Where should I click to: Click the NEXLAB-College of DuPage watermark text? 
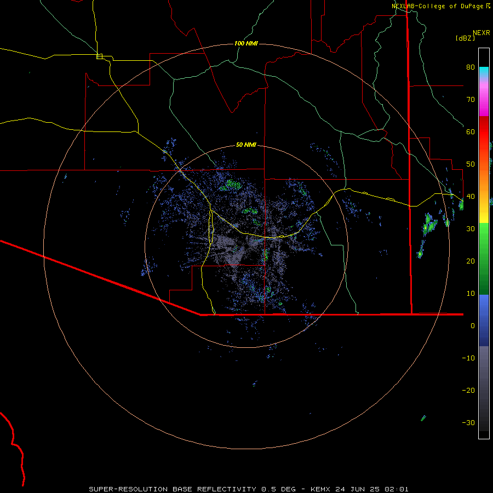click(x=439, y=6)
